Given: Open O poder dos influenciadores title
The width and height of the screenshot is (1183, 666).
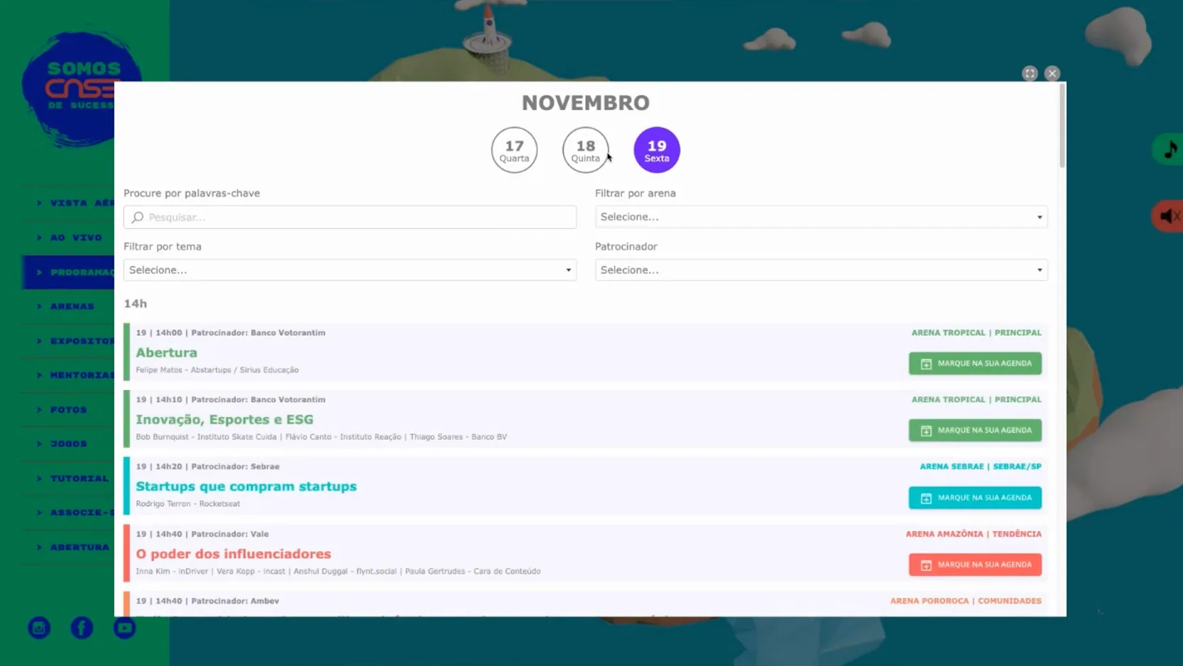Looking at the screenshot, I should click(233, 554).
